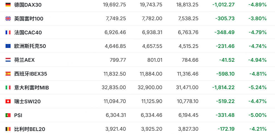Open the 英国富时100 index link
The width and height of the screenshot is (275, 134).
[x=29, y=19]
